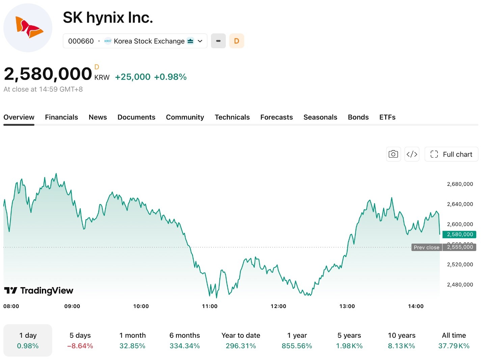Viewport: 482px width, 360px height.
Task: Click the 10:00 time axis label
Action: [141, 306]
